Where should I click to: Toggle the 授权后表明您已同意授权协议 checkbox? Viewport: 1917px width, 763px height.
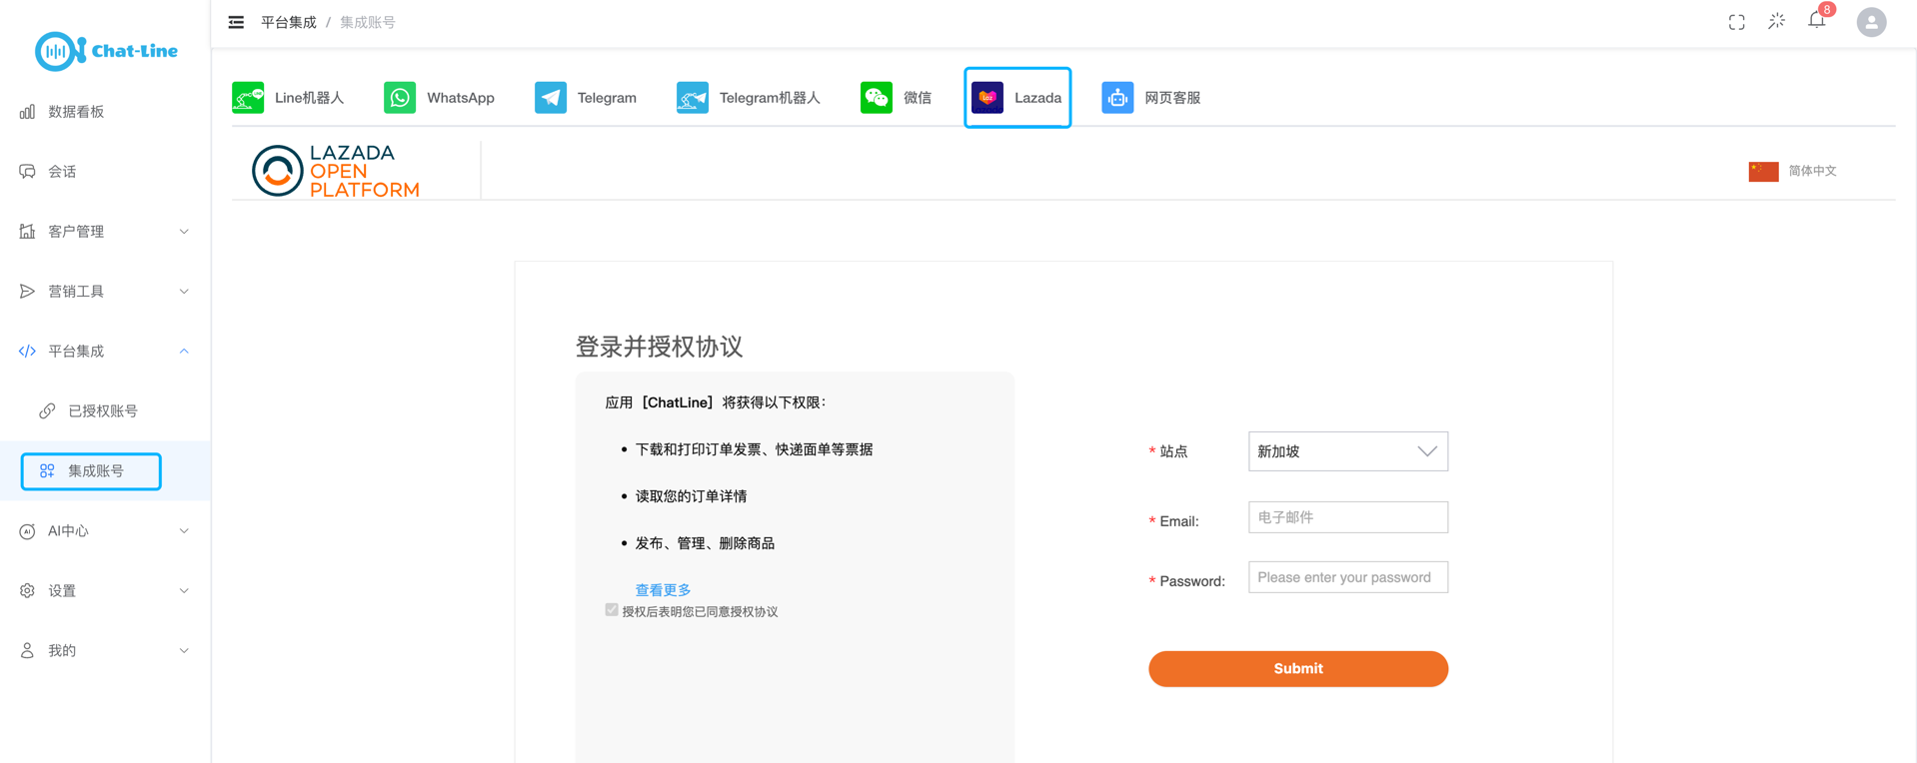tap(612, 610)
